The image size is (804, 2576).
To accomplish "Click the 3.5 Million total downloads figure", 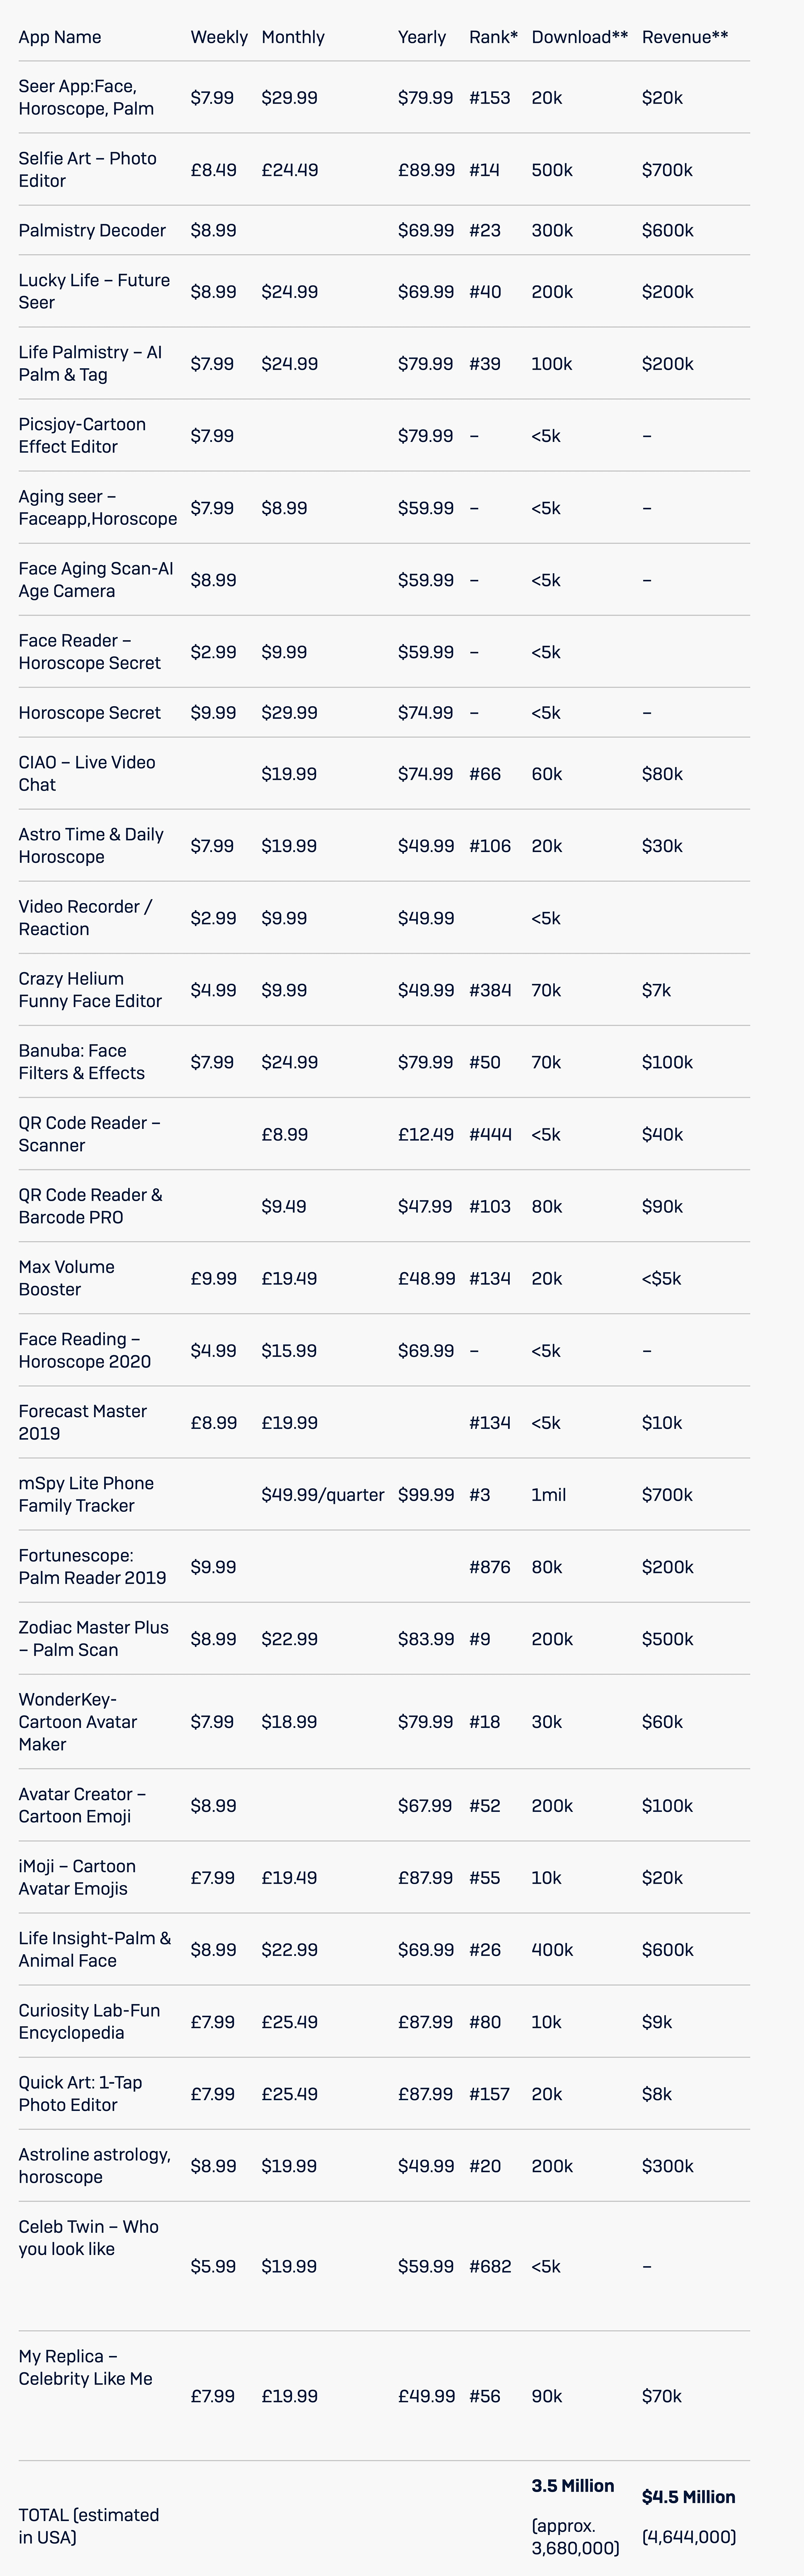I will [x=573, y=2485].
